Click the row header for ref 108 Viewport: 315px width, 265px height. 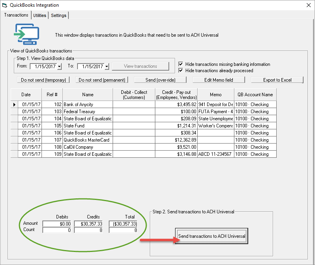click(14, 147)
